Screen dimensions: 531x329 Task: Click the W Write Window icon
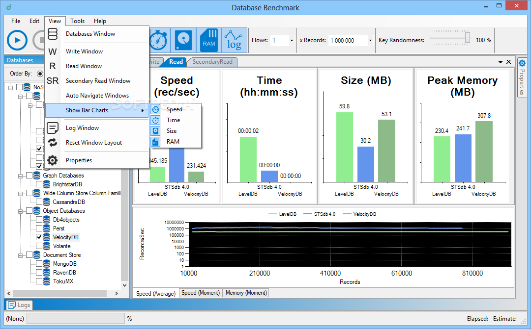coord(53,51)
